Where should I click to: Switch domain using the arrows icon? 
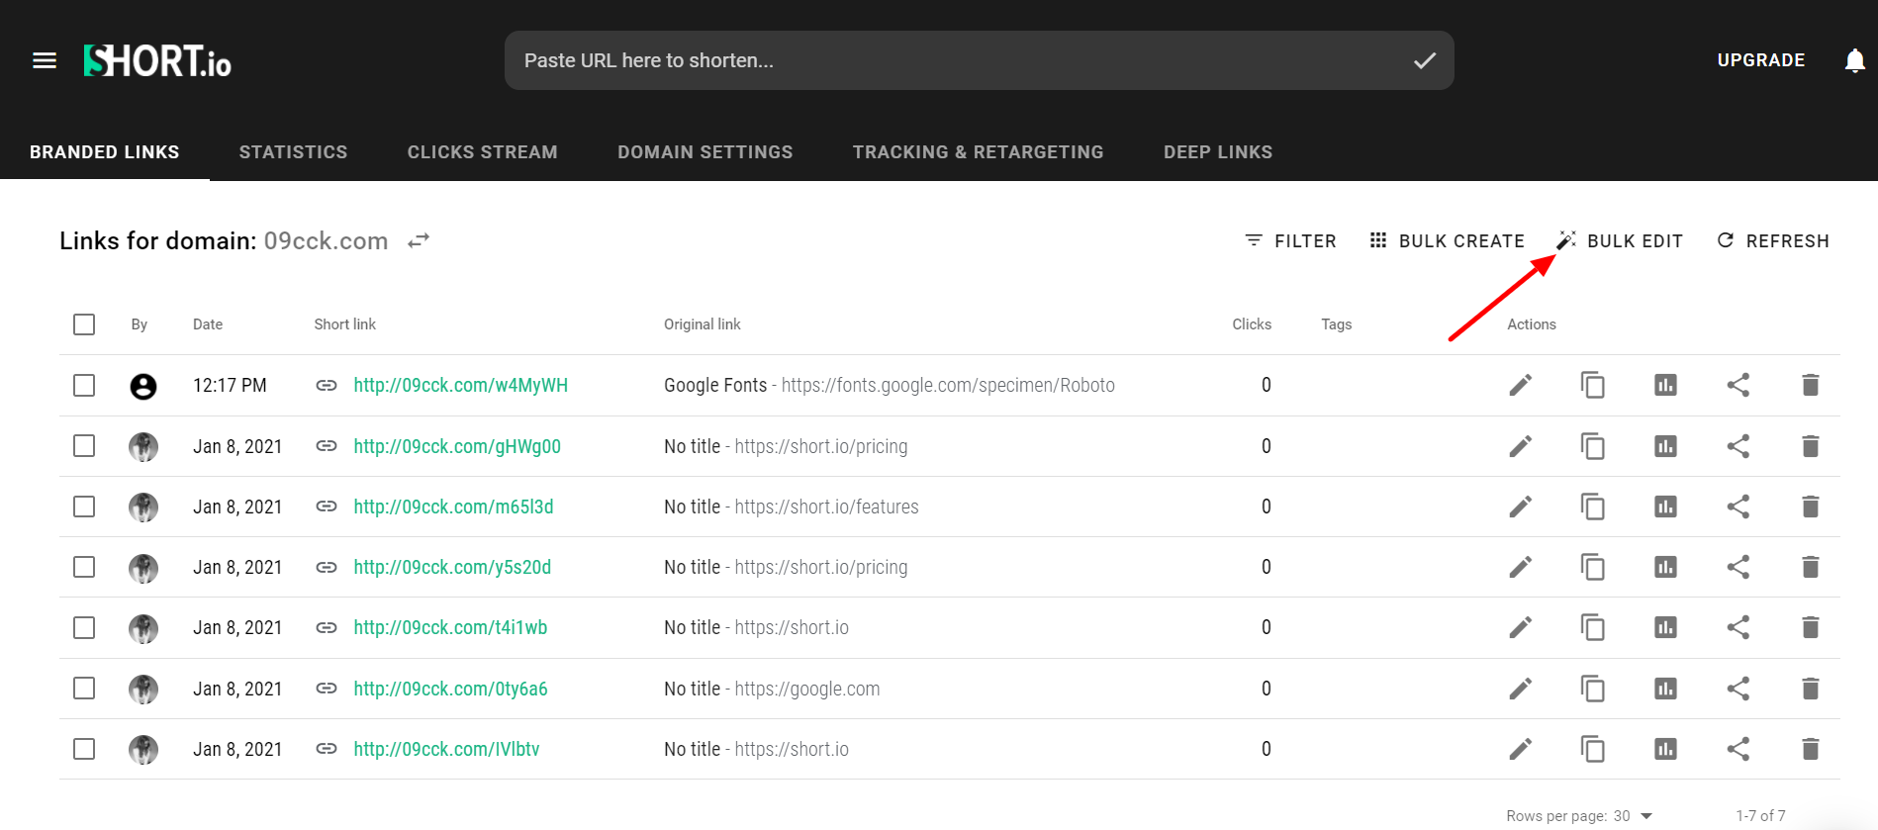419,240
